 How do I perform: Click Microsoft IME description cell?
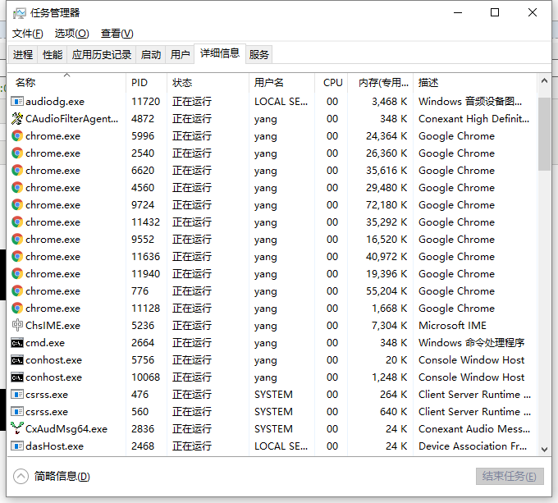[x=452, y=326]
